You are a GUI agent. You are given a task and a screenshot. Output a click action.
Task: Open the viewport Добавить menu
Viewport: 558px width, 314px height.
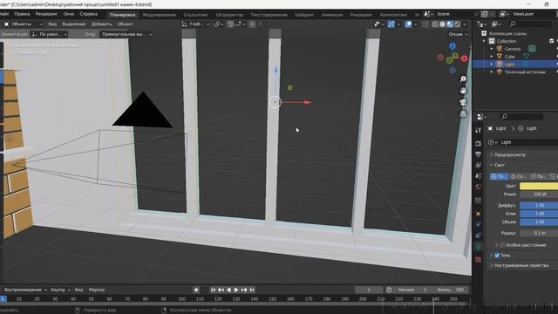(x=101, y=24)
